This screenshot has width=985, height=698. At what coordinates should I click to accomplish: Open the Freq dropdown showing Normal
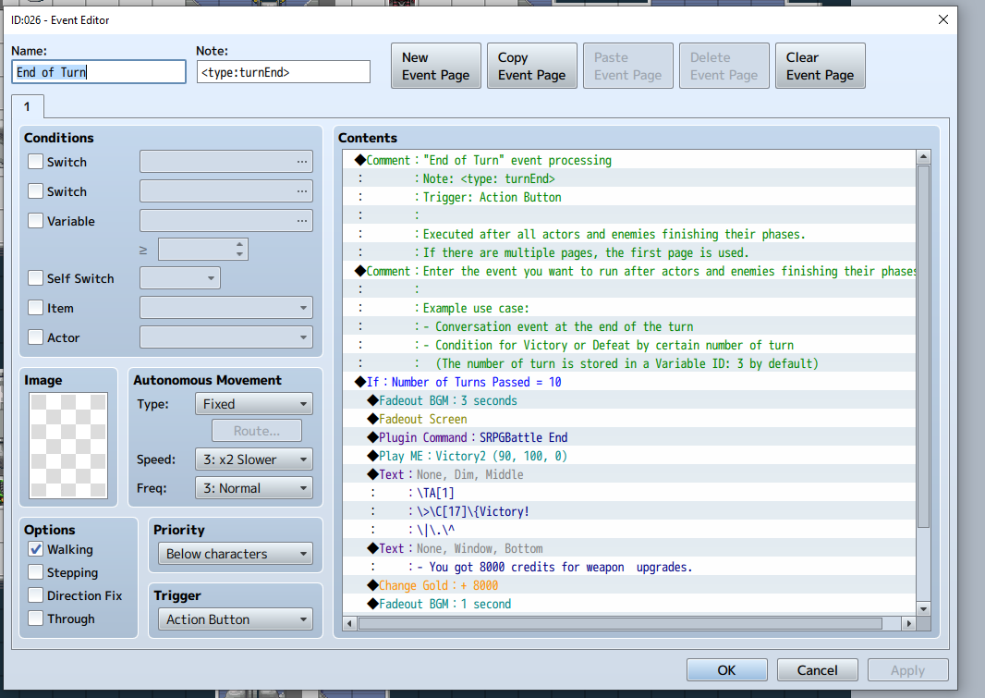(x=254, y=488)
